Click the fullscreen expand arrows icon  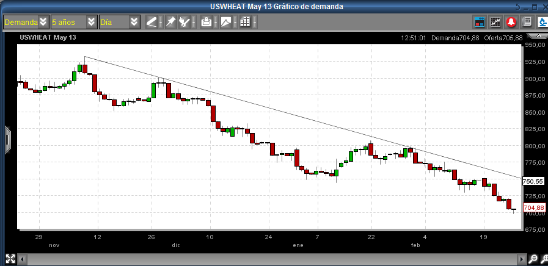tap(10, 259)
